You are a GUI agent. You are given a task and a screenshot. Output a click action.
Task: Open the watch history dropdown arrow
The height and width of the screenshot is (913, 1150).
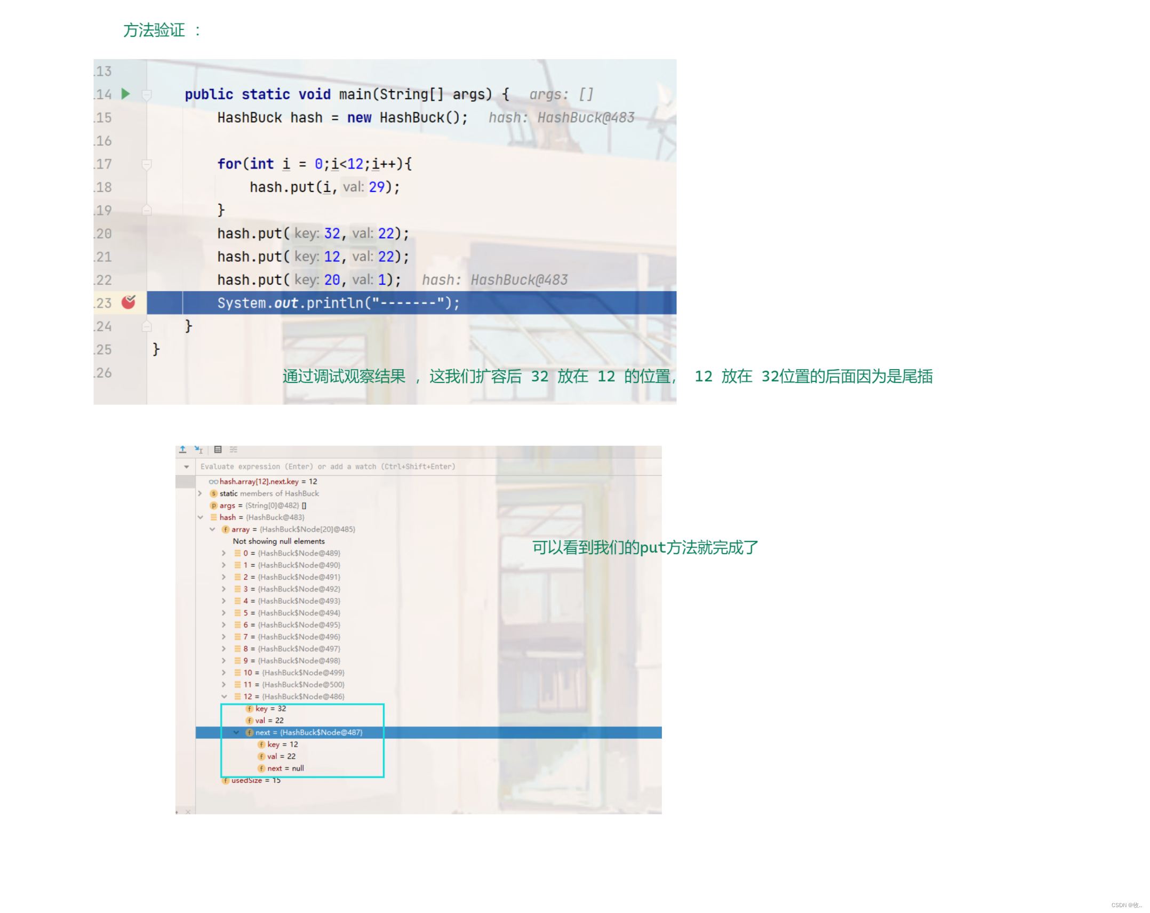(x=186, y=467)
